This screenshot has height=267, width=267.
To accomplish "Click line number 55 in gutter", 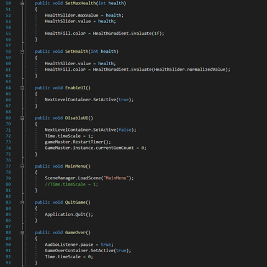I will [8, 34].
